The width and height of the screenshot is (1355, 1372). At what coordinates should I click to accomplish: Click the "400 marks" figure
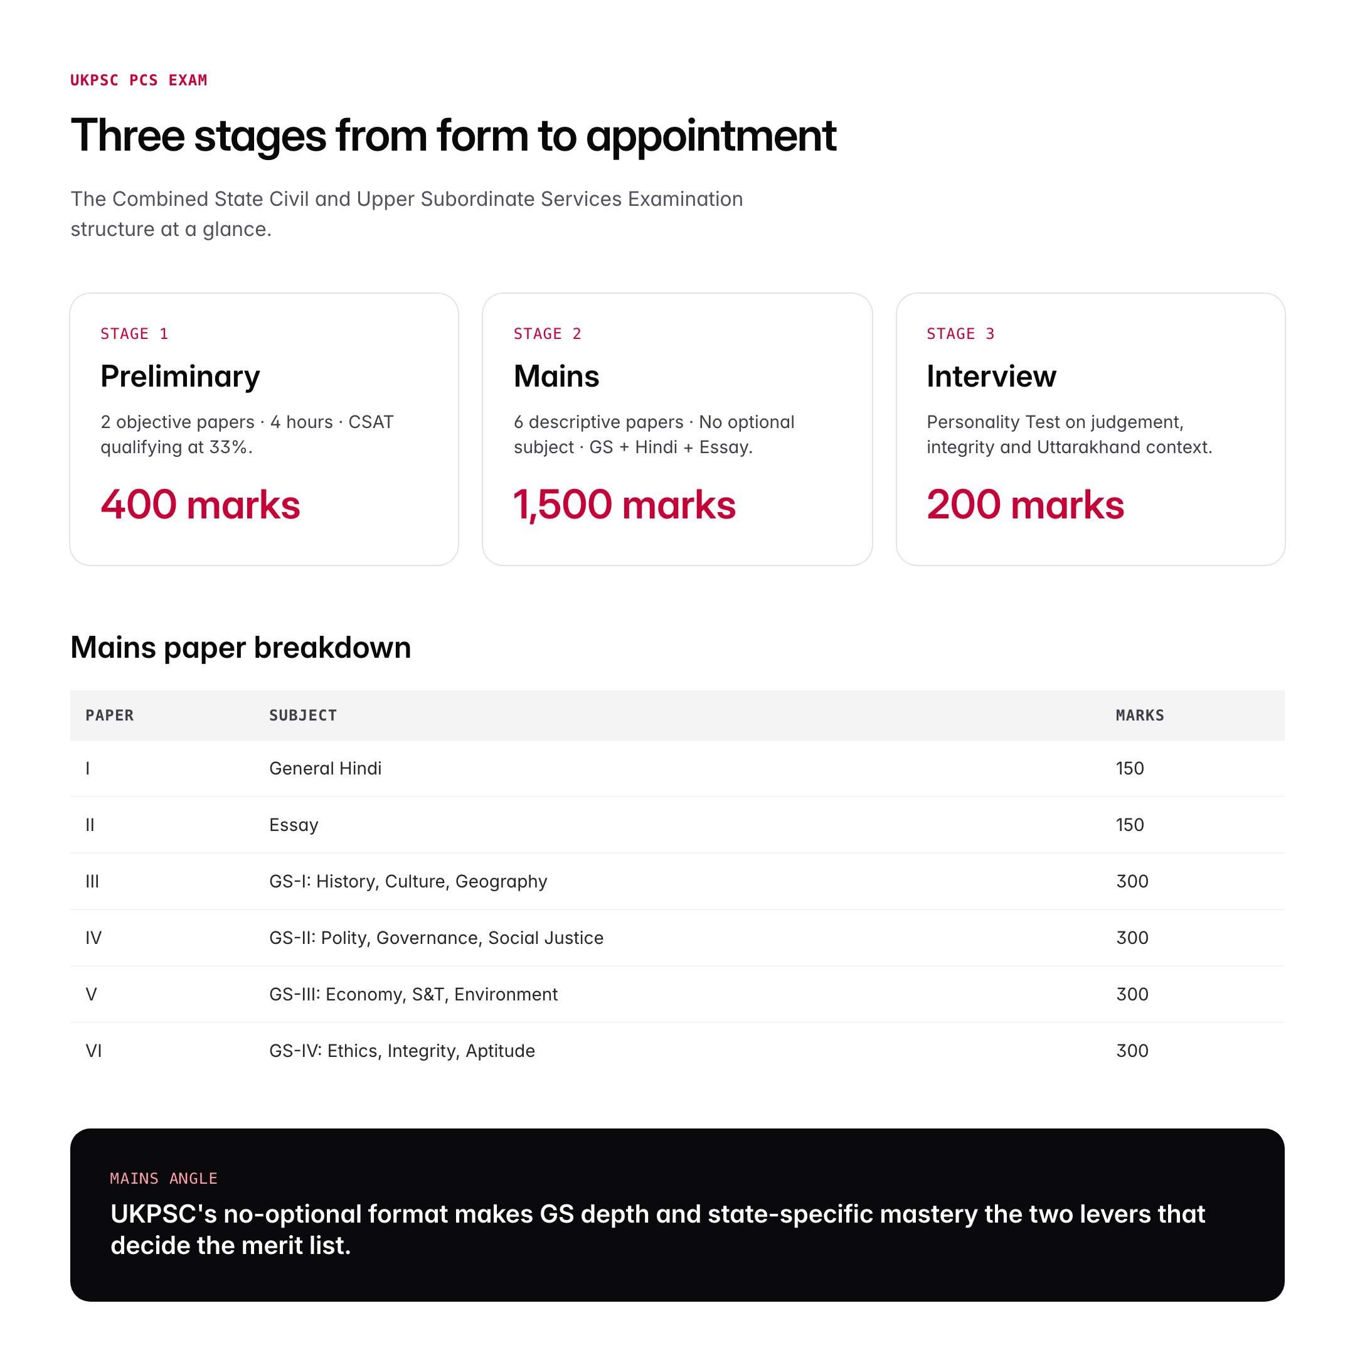200,505
